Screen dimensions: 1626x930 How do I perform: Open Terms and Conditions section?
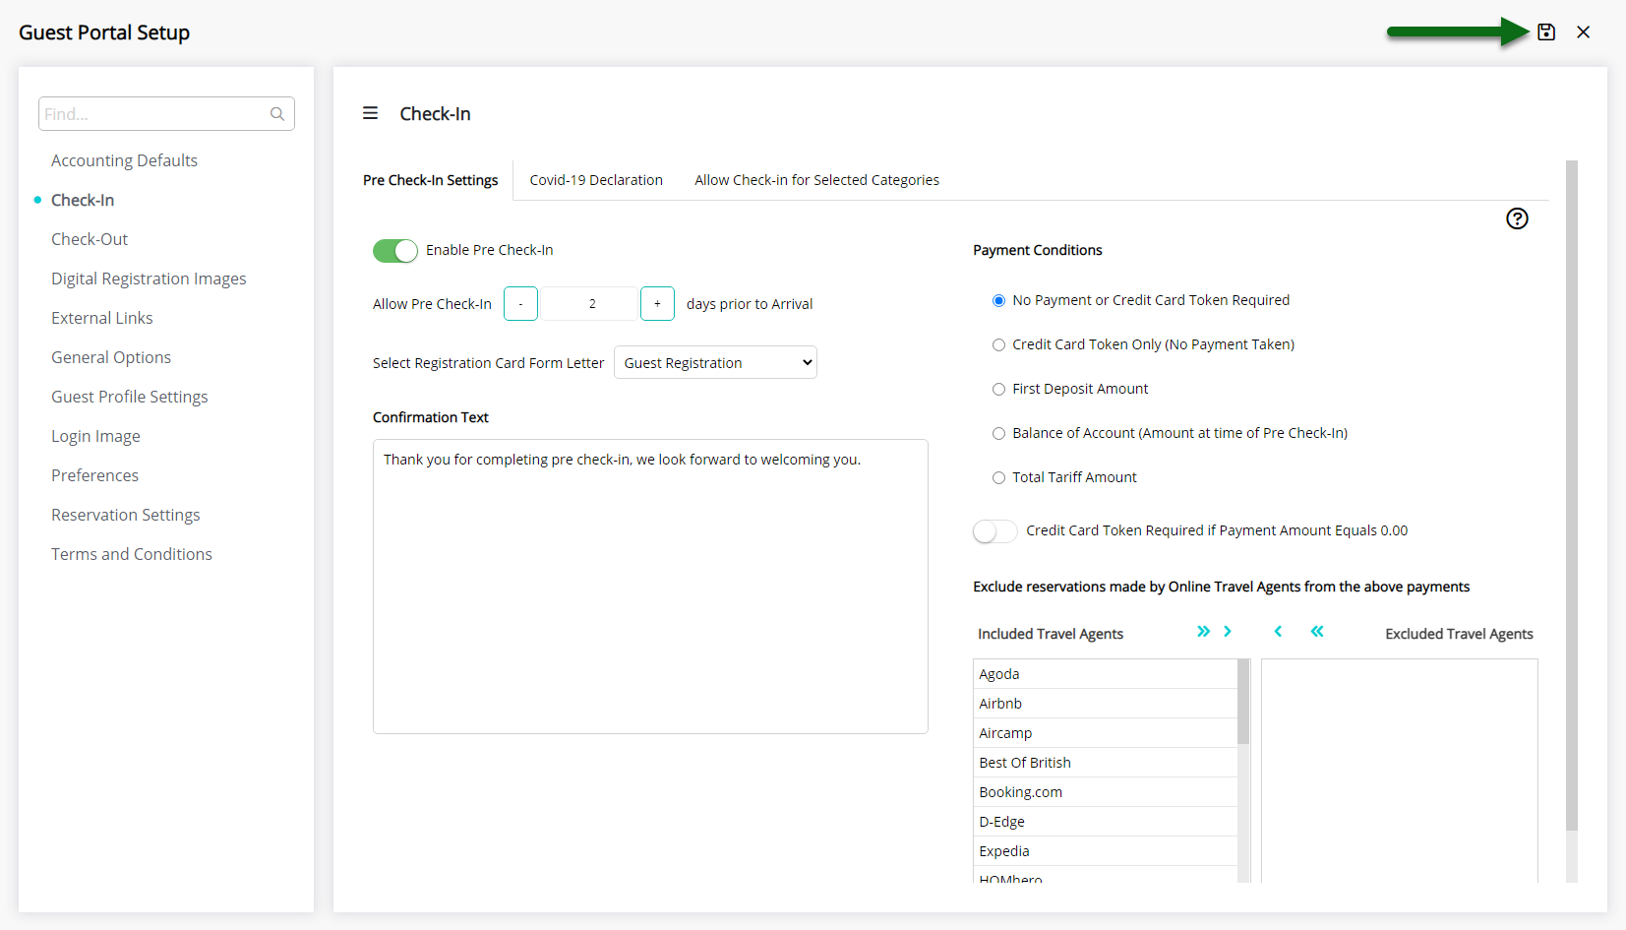coord(132,554)
